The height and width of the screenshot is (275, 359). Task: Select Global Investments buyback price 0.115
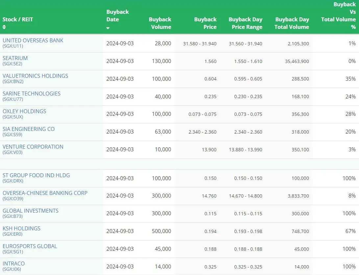point(210,214)
